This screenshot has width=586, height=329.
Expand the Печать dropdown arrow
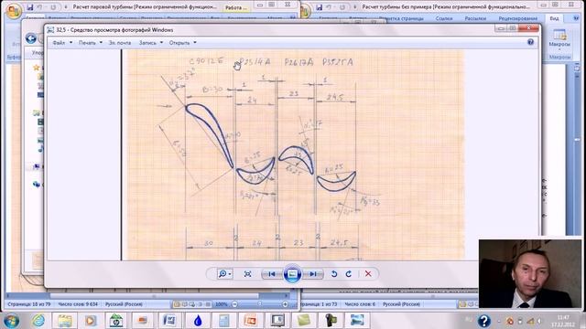(101, 43)
